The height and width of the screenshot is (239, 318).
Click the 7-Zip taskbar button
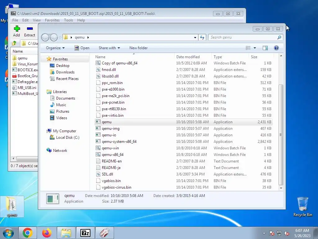coord(85,233)
